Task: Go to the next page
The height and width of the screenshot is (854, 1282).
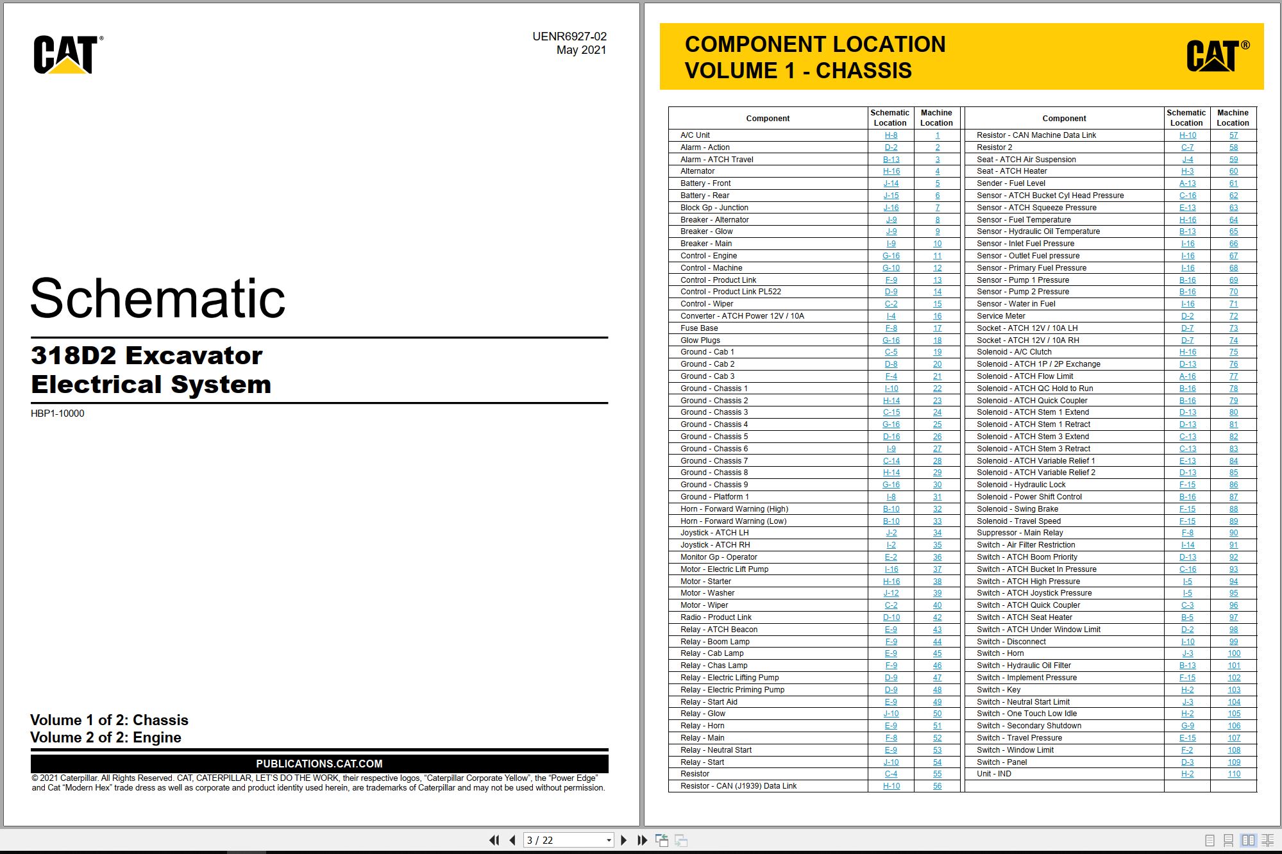Action: click(623, 840)
